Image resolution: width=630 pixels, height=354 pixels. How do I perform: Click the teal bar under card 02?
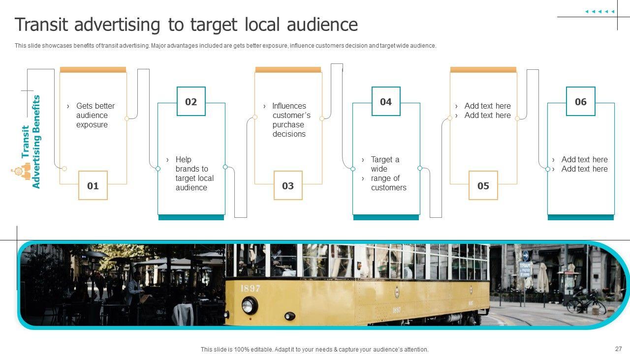coord(191,217)
